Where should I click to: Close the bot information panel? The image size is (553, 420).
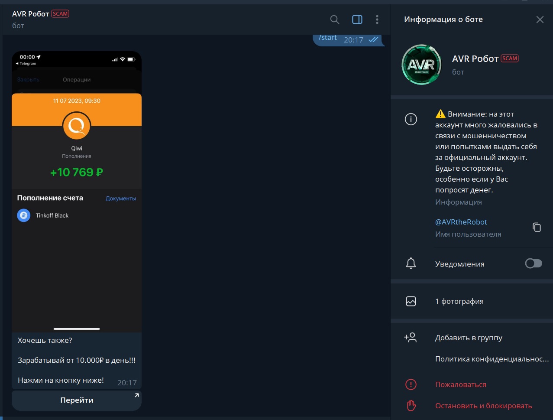pos(540,20)
